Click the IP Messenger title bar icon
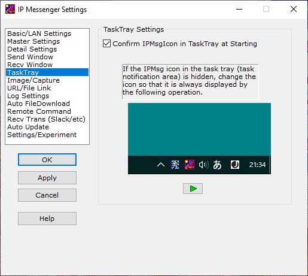This screenshot has height=276, width=308. point(10,9)
